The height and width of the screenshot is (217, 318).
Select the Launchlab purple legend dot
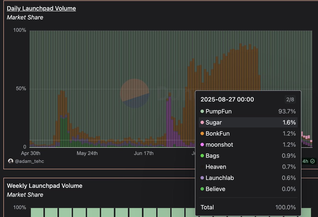202,178
